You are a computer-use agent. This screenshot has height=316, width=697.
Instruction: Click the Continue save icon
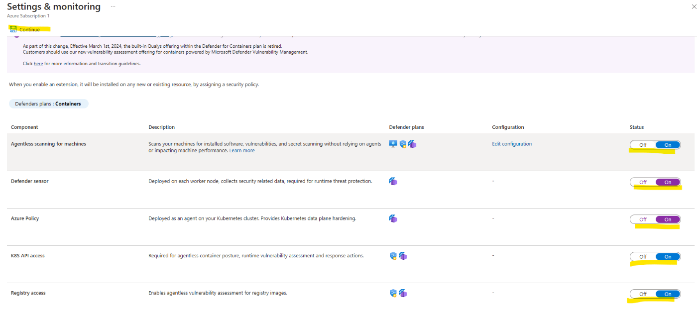point(13,29)
